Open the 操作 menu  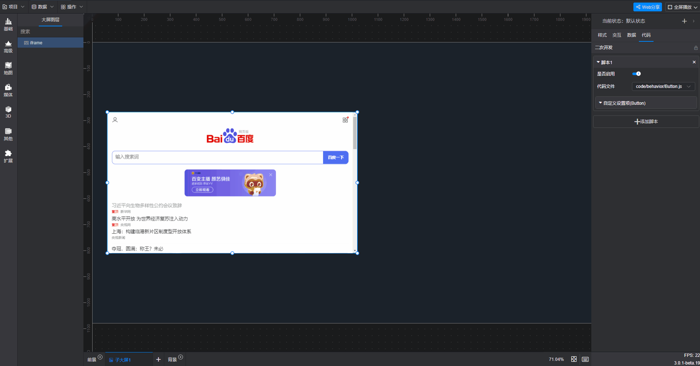[72, 7]
